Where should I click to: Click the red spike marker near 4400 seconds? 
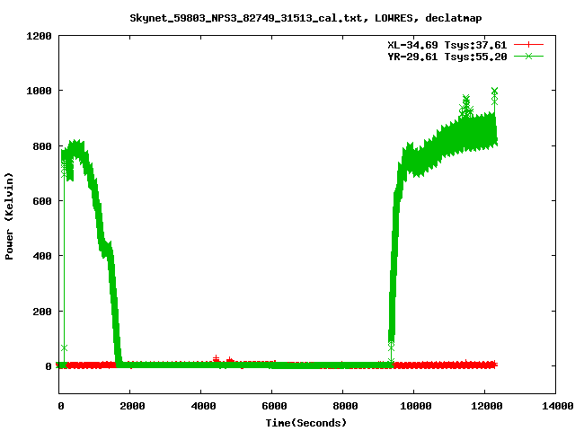pos(216,358)
